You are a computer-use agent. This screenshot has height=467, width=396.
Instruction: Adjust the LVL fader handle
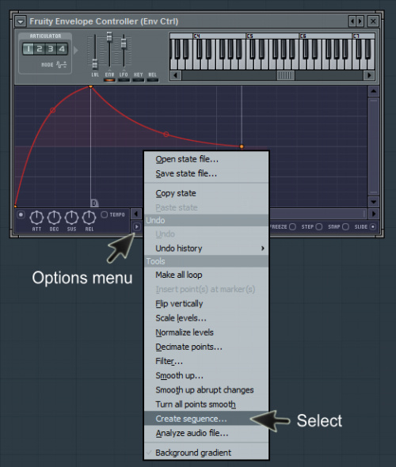[95, 63]
